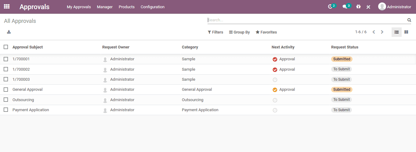Open the conversations chat icon with badge 3
The image size is (416, 152).
coord(345,7)
